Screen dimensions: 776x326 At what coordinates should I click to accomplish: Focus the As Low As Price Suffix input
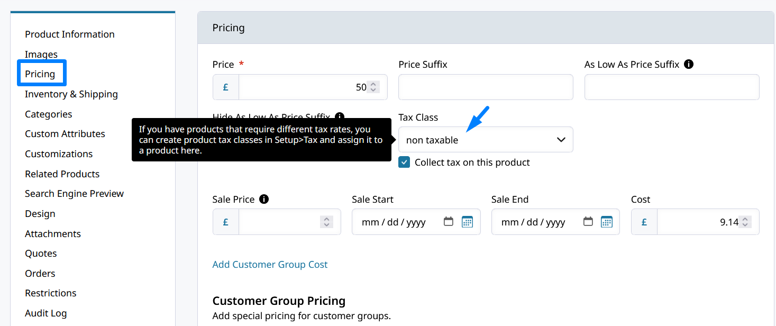(x=671, y=87)
